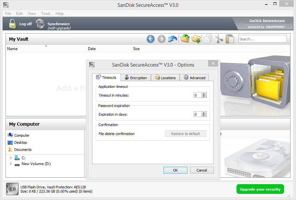
Task: Click the Add files folder with green arrow
Action: 185,38
